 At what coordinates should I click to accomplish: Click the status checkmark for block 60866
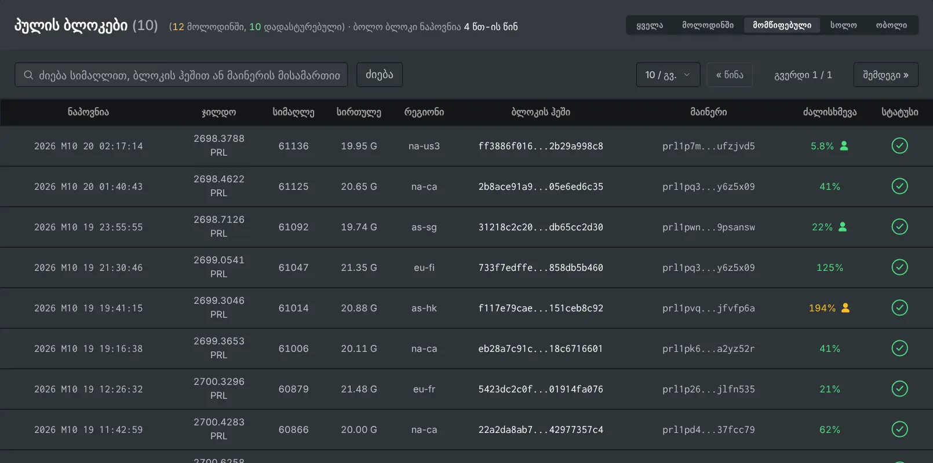[x=899, y=429]
